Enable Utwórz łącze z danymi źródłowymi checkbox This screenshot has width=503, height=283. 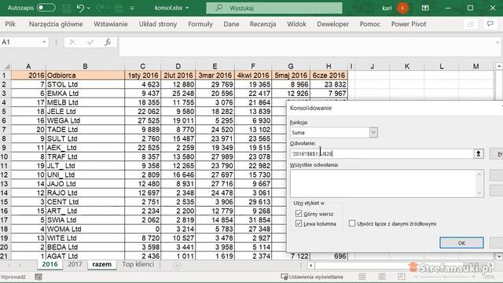pyautogui.click(x=352, y=223)
